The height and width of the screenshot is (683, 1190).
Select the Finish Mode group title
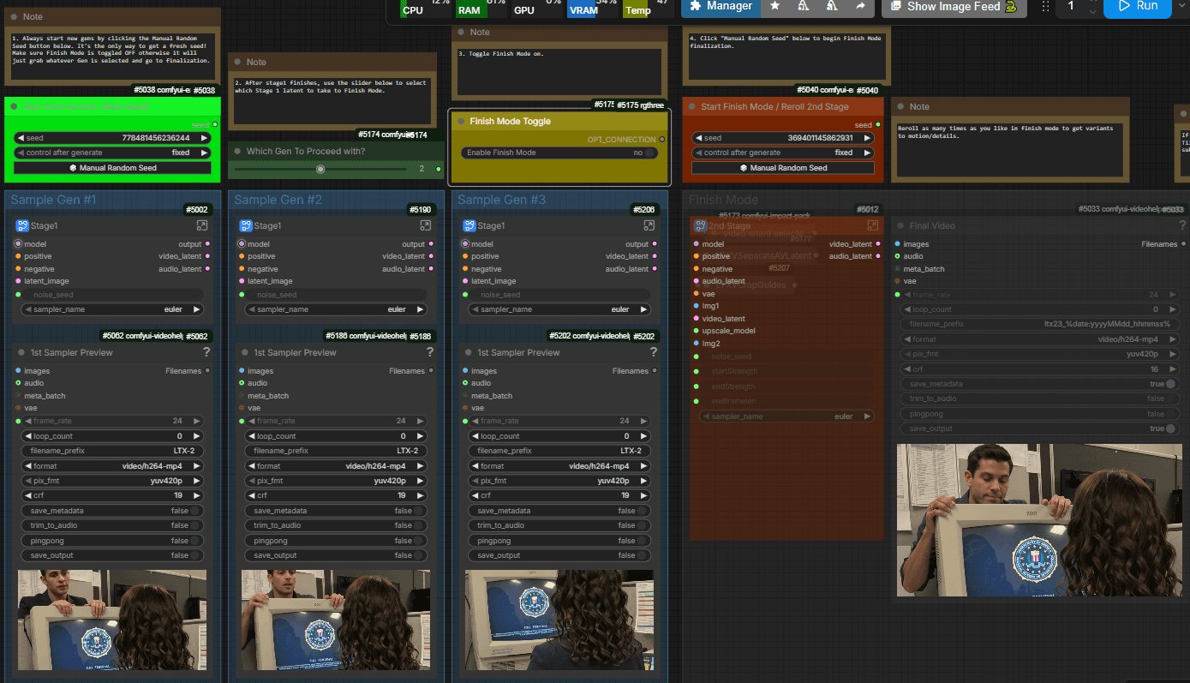coord(723,200)
